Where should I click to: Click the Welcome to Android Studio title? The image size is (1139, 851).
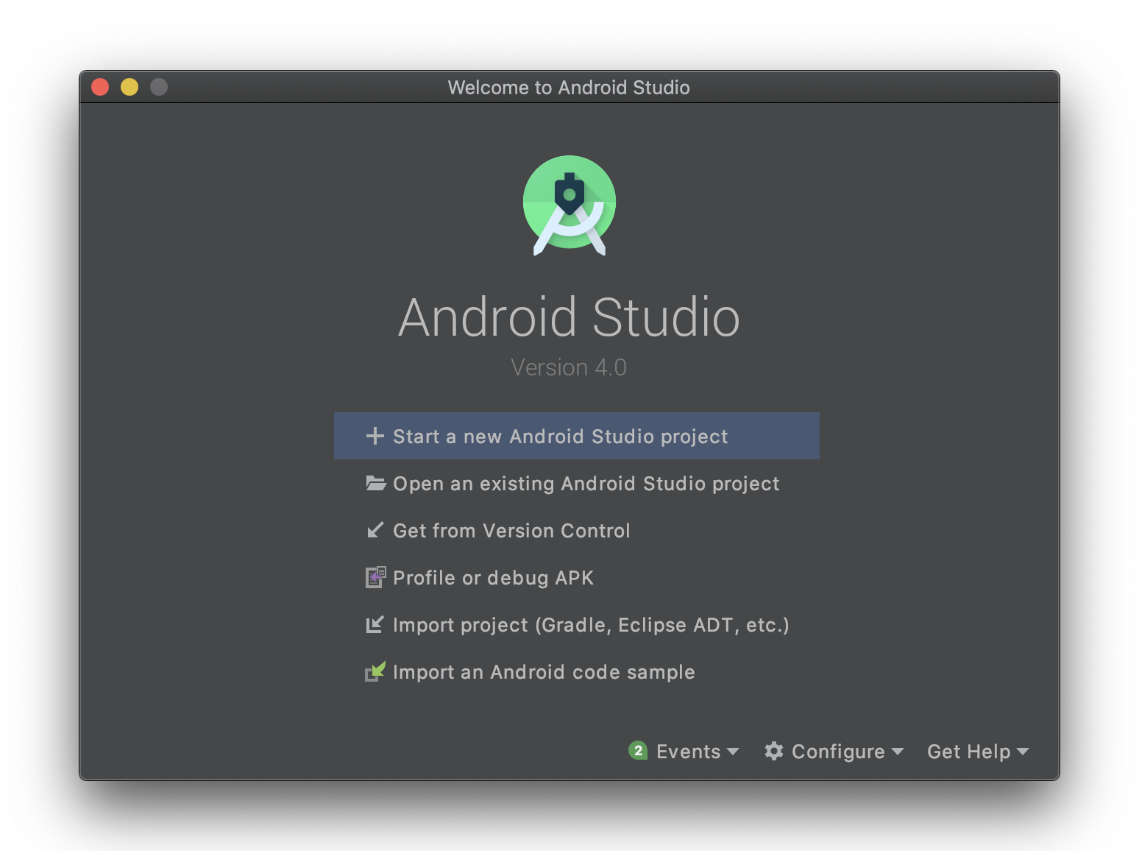click(569, 88)
